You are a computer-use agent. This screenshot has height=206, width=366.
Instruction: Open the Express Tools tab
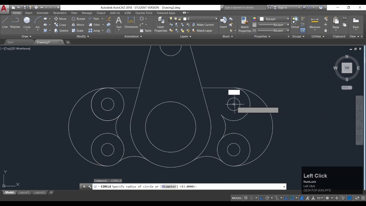pos(144,13)
